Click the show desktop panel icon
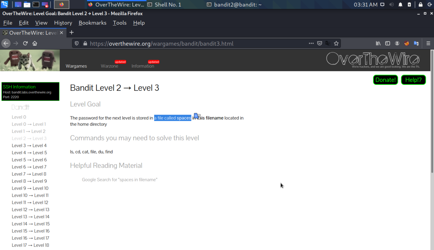The width and height of the screenshot is (434, 250). 18,5
